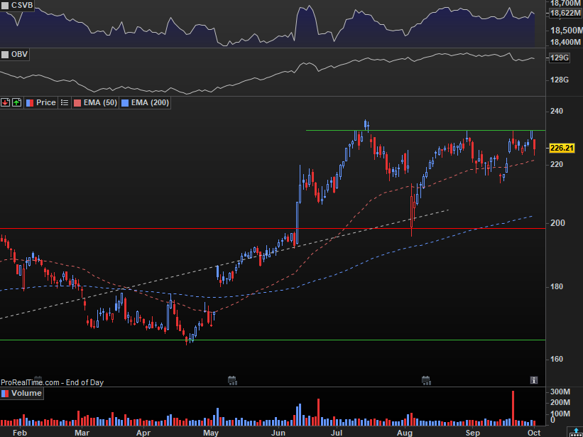Click the 200 price axis label

(x=557, y=223)
